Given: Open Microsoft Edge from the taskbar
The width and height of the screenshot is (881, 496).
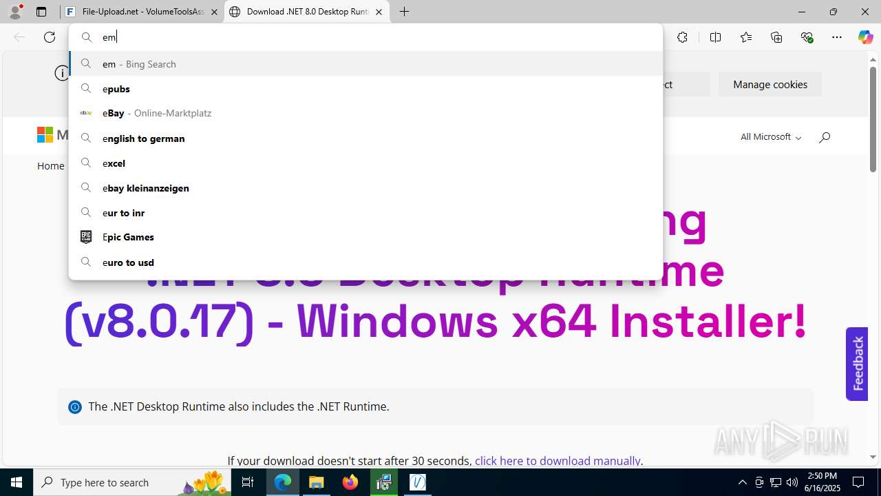Looking at the screenshot, I should 283,482.
